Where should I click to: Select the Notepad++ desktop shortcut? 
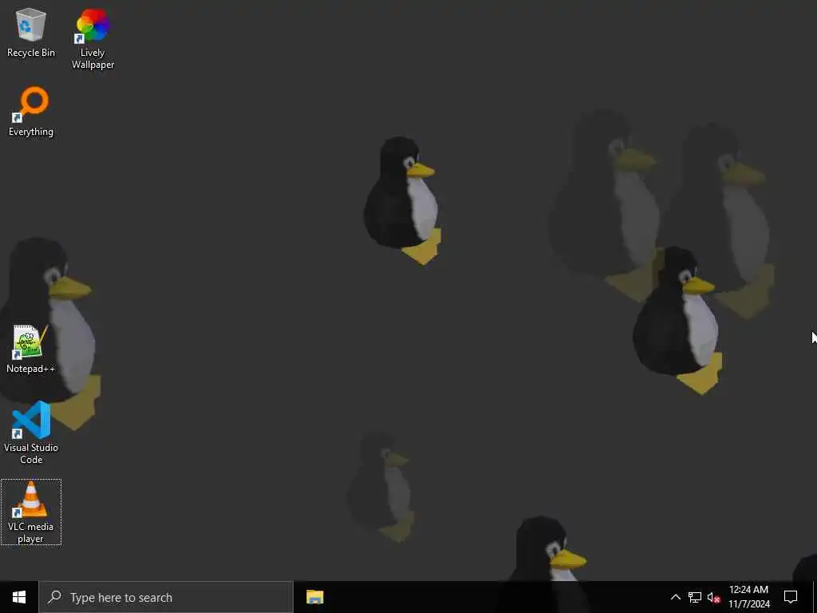pos(31,349)
